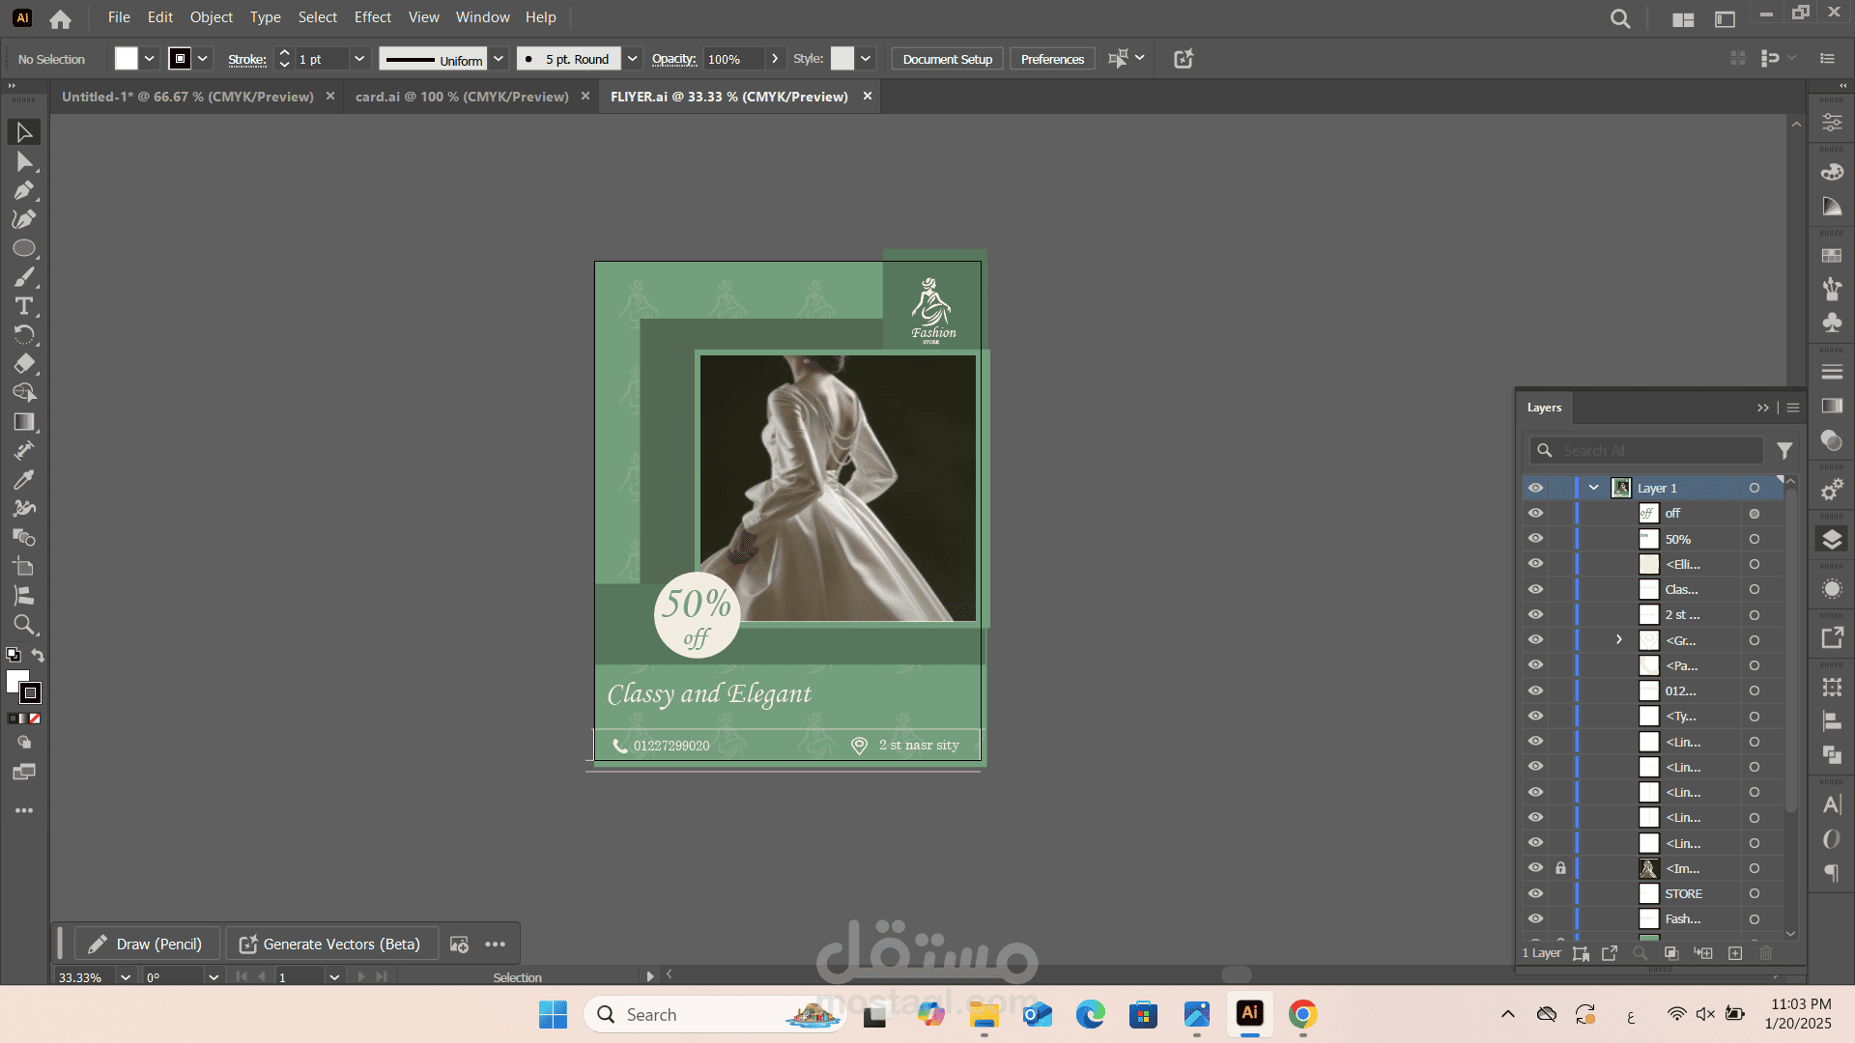Viewport: 1855px width, 1043px height.
Task: Create new layer in Layers panel
Action: 1735,953
